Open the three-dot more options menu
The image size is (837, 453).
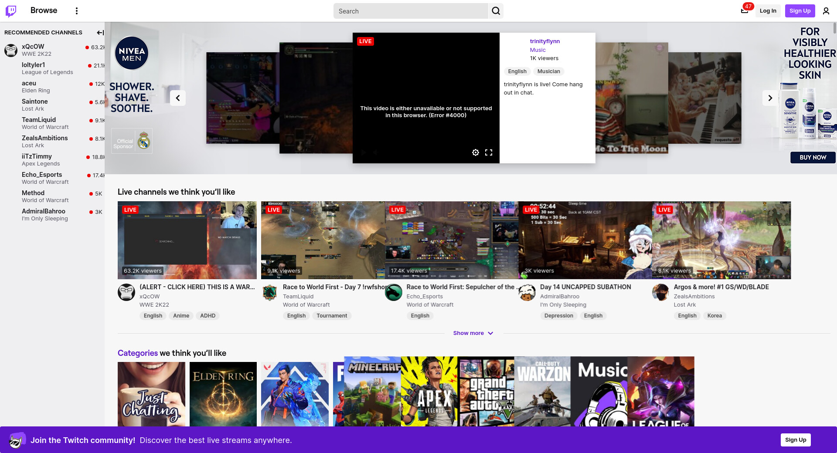coord(77,11)
